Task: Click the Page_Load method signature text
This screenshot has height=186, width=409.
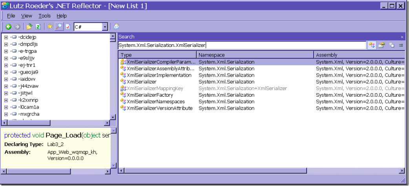Action: tap(57, 135)
